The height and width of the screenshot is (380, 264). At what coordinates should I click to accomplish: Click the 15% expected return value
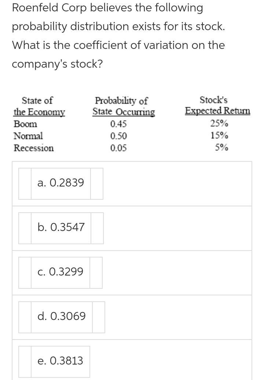pos(219,135)
